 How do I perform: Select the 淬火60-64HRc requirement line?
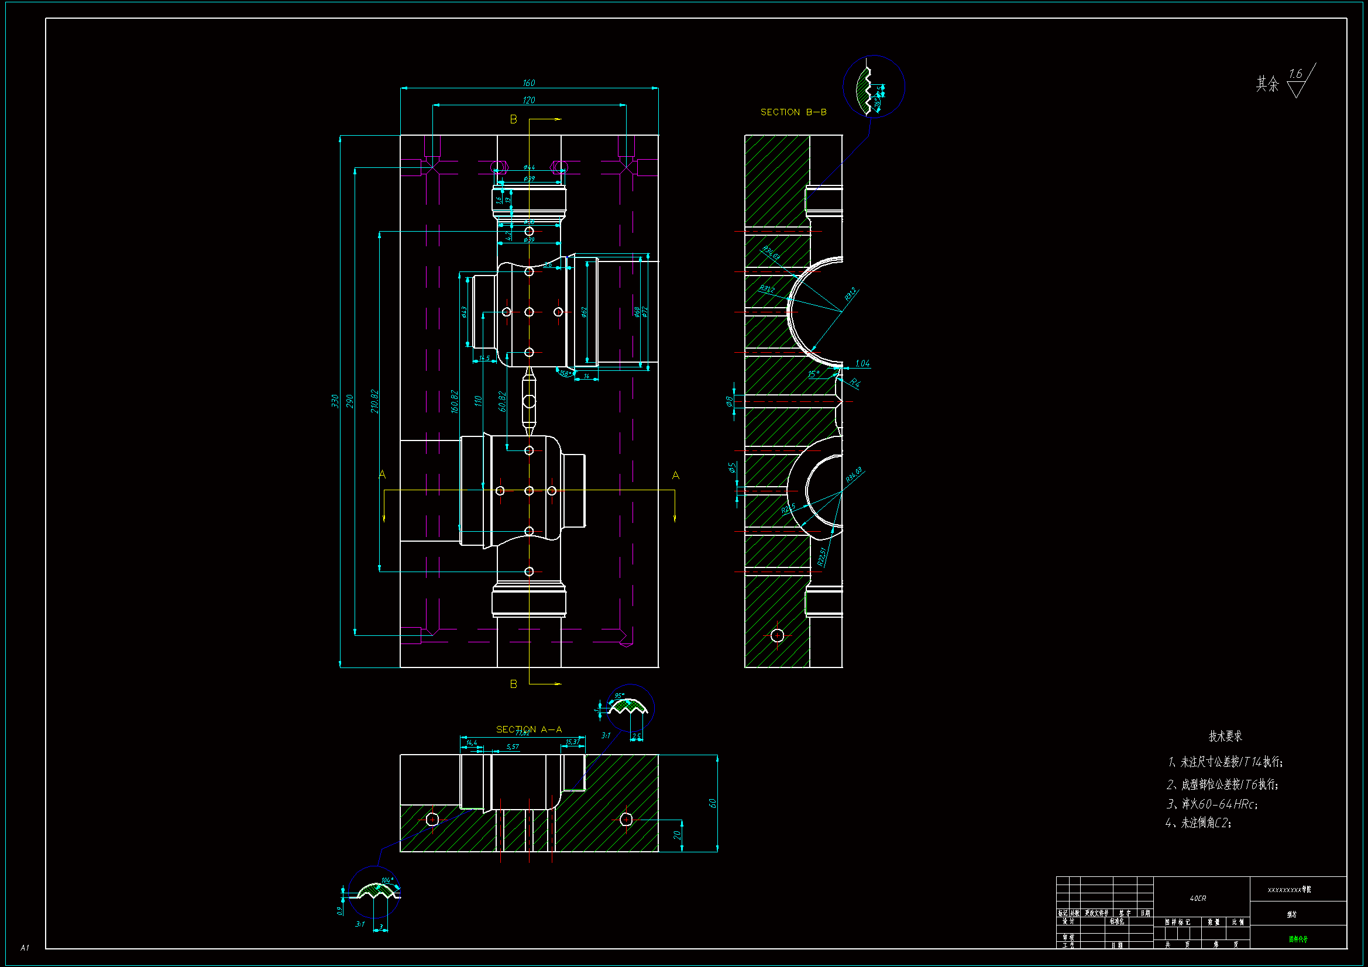1212,804
